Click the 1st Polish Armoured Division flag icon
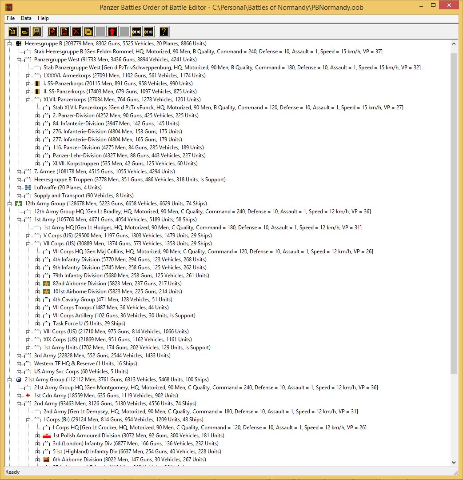463x480 pixels. pos(47,436)
